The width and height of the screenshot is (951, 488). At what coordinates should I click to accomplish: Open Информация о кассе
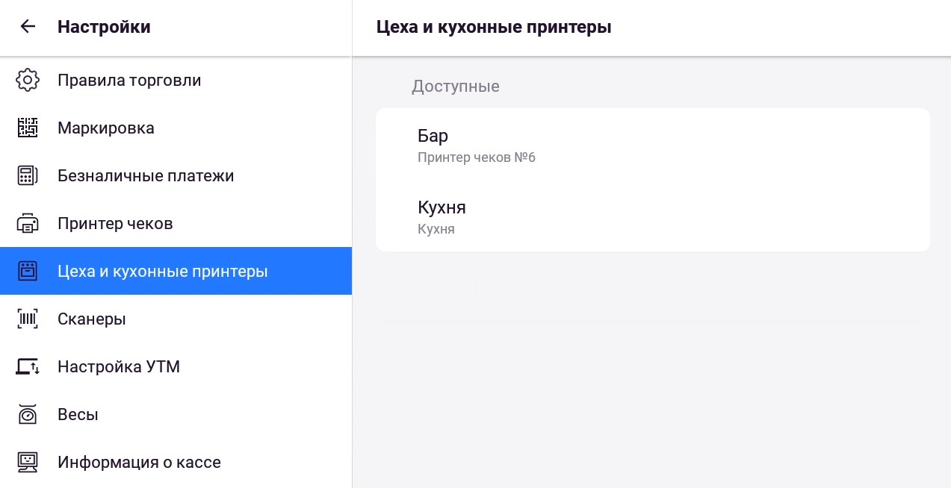click(x=139, y=463)
